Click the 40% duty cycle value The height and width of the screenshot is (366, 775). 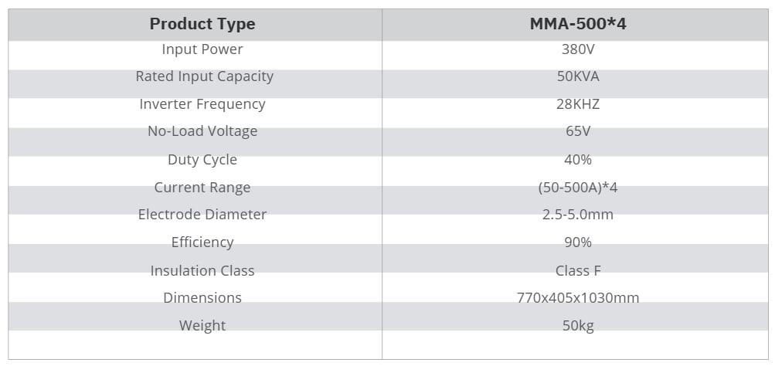click(577, 160)
